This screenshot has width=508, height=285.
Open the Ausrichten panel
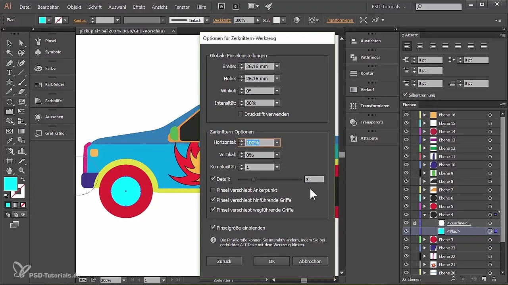click(371, 41)
